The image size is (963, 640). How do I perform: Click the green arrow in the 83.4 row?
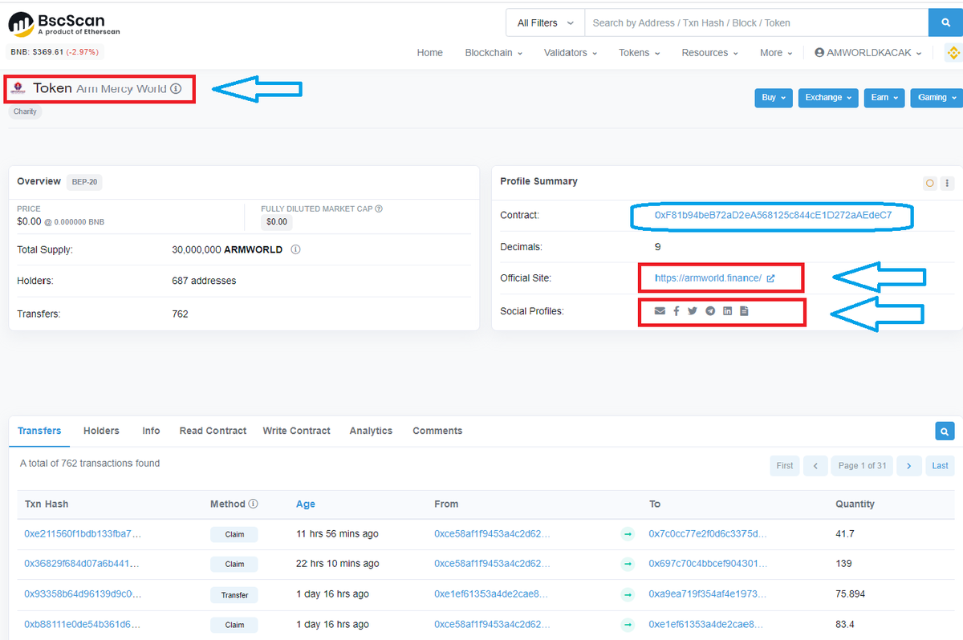coord(628,625)
